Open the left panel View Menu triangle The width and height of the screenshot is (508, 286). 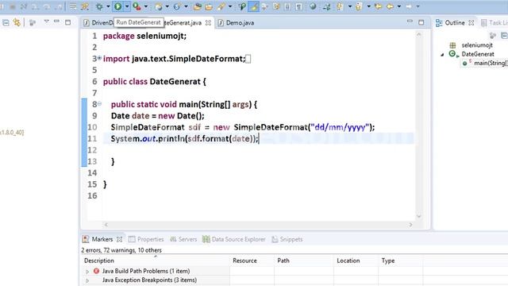(46, 21)
